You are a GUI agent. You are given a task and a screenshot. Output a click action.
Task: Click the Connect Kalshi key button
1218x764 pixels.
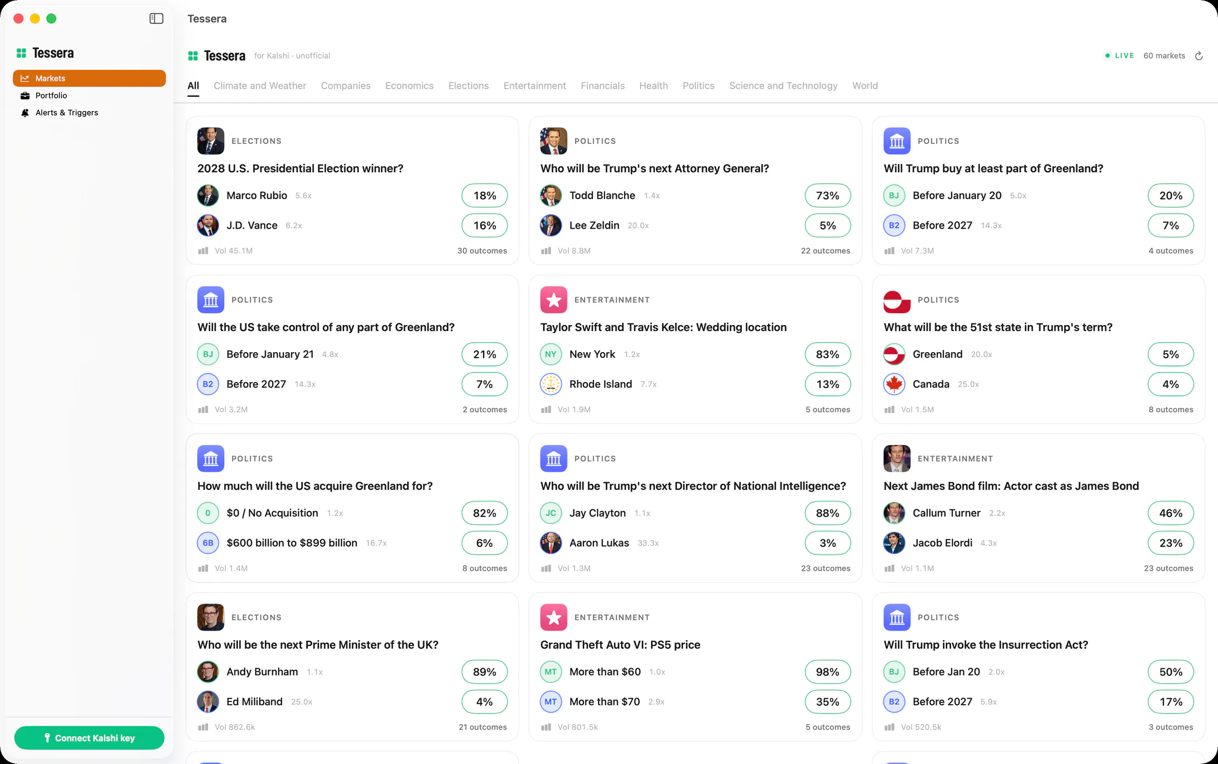pos(89,738)
